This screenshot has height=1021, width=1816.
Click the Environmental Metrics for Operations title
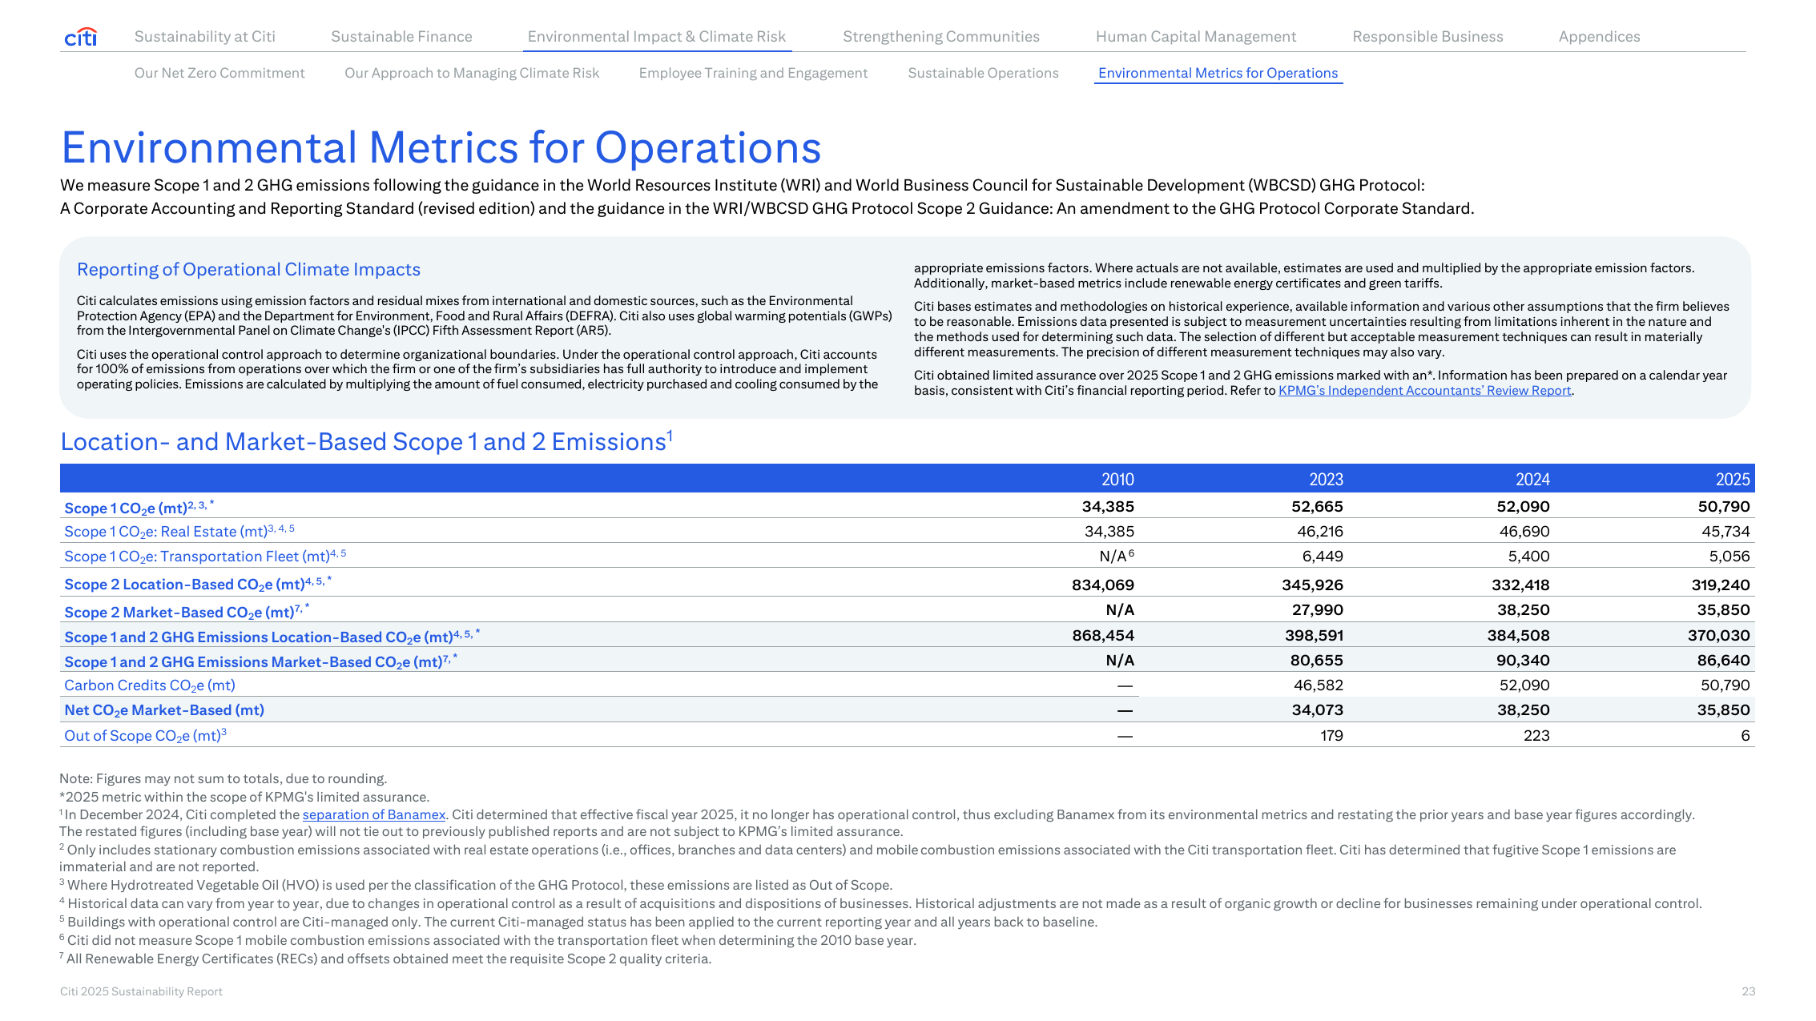click(441, 148)
